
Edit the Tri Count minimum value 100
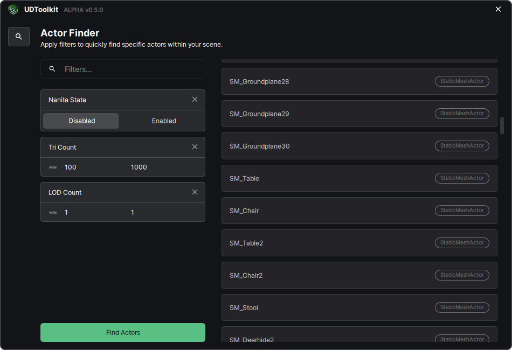coord(70,167)
